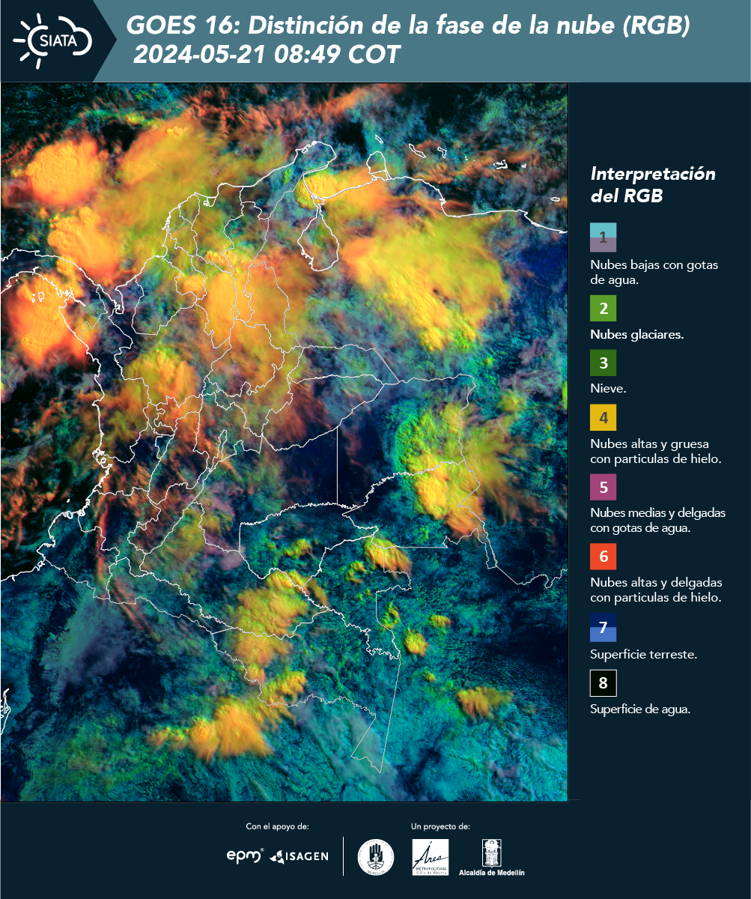Image resolution: width=751 pixels, height=899 pixels.
Task: Click the "Interpretación del RGB" heading
Action: click(653, 184)
